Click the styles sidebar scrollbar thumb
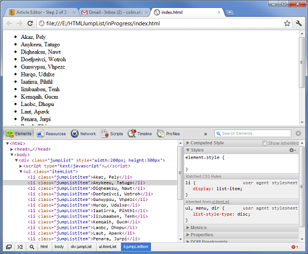The width and height of the screenshot is (308, 254). coord(302,187)
